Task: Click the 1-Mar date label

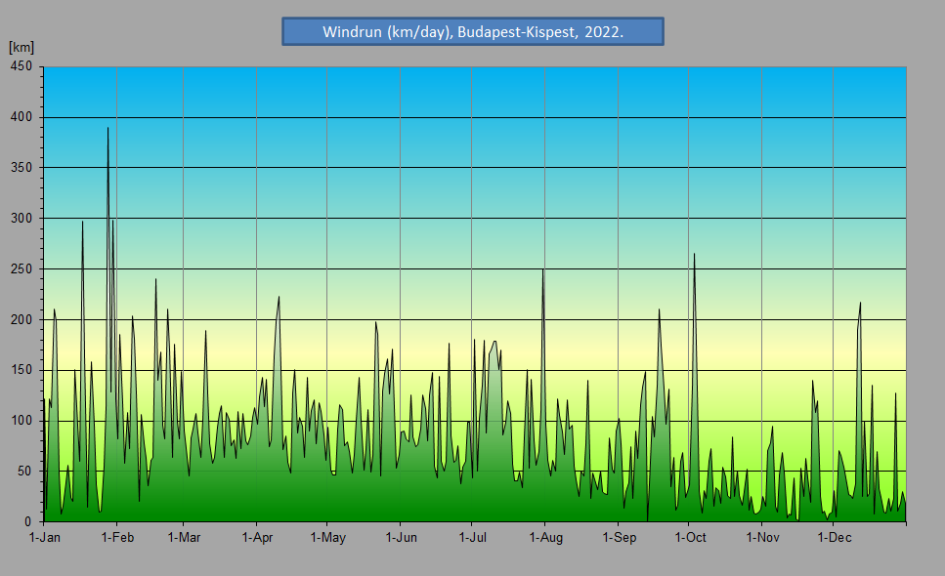Action: point(183,537)
